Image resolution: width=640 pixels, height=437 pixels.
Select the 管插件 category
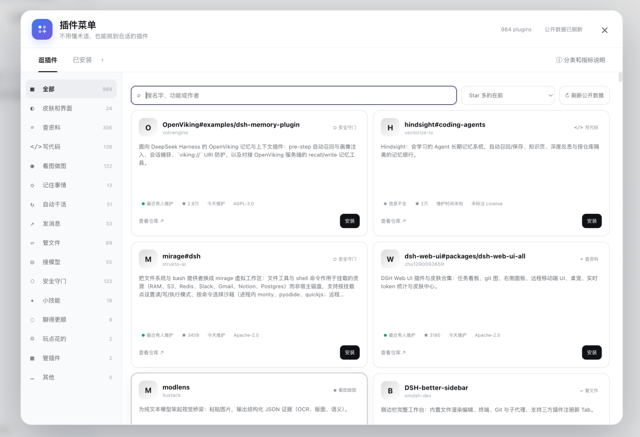[71, 358]
